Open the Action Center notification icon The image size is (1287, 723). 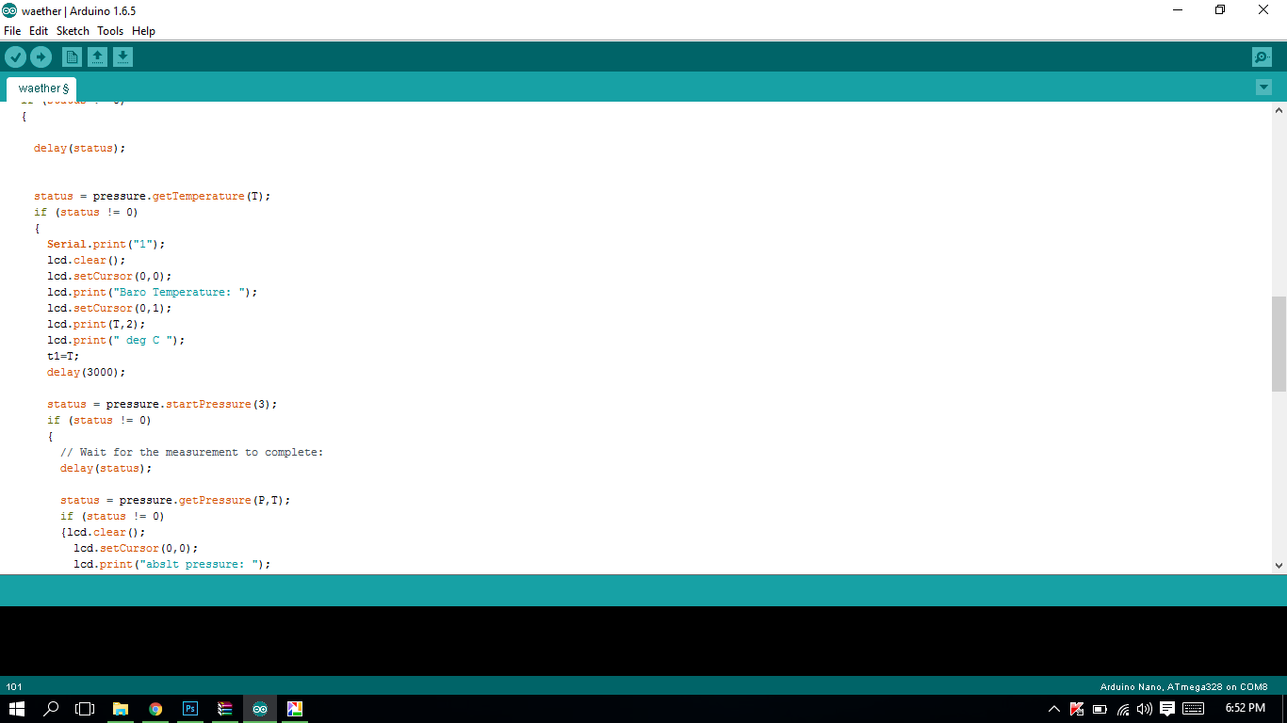(1167, 709)
